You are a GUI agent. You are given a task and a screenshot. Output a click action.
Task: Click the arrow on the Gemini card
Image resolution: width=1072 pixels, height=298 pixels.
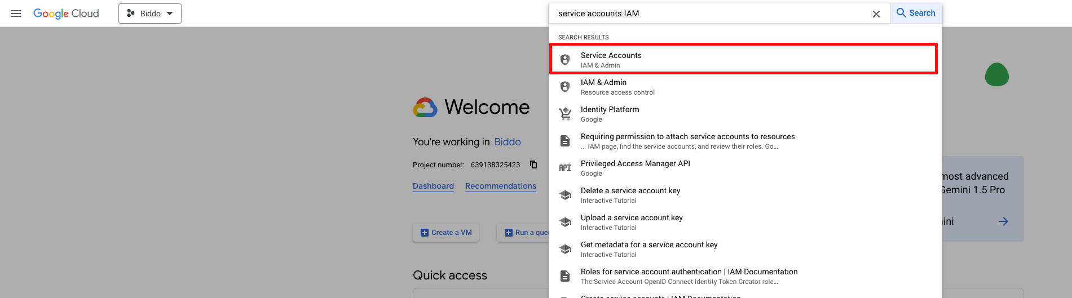[x=1004, y=221]
